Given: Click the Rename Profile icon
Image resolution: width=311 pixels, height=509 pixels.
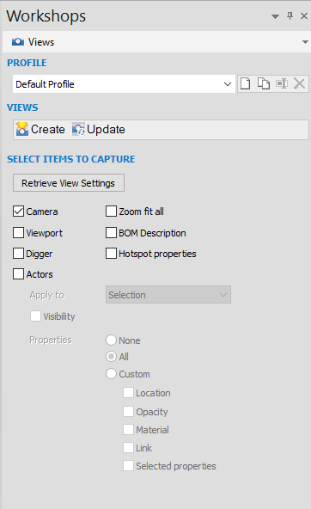Looking at the screenshot, I should click(x=282, y=83).
